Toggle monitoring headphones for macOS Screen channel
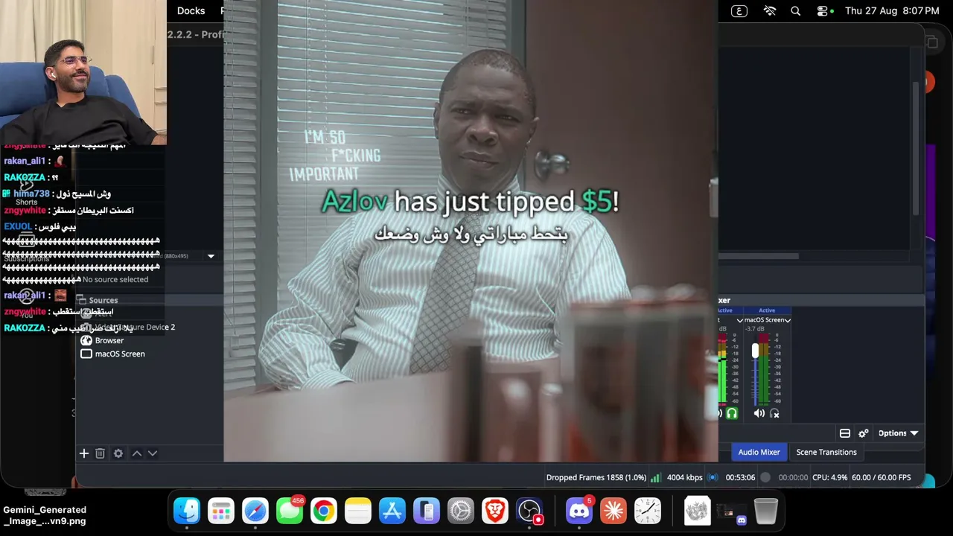Screen dimensions: 953x536 coord(774,413)
